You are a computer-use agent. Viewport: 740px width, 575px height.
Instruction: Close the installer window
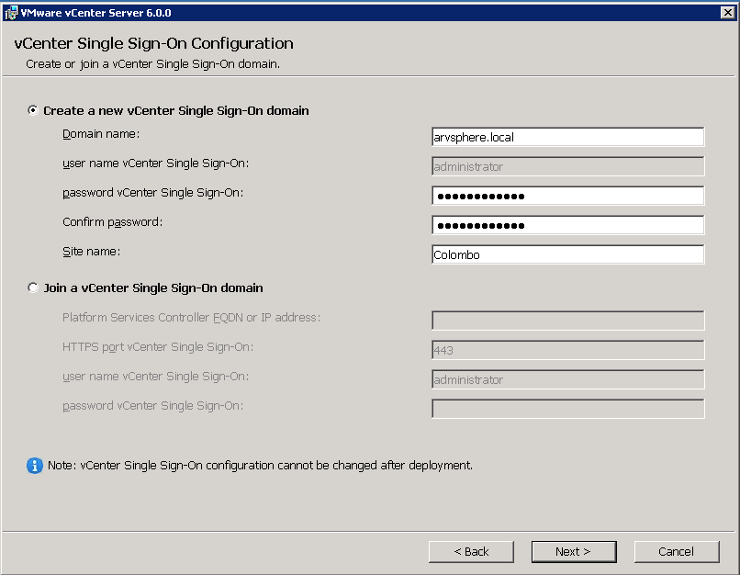(x=726, y=11)
